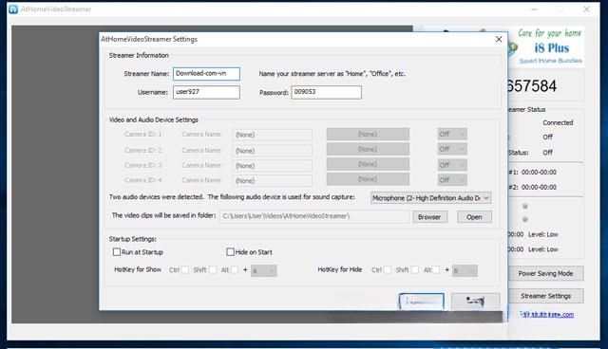The image size is (608, 349).
Task: Enable the Hide on Start checkbox
Action: pyautogui.click(x=230, y=252)
